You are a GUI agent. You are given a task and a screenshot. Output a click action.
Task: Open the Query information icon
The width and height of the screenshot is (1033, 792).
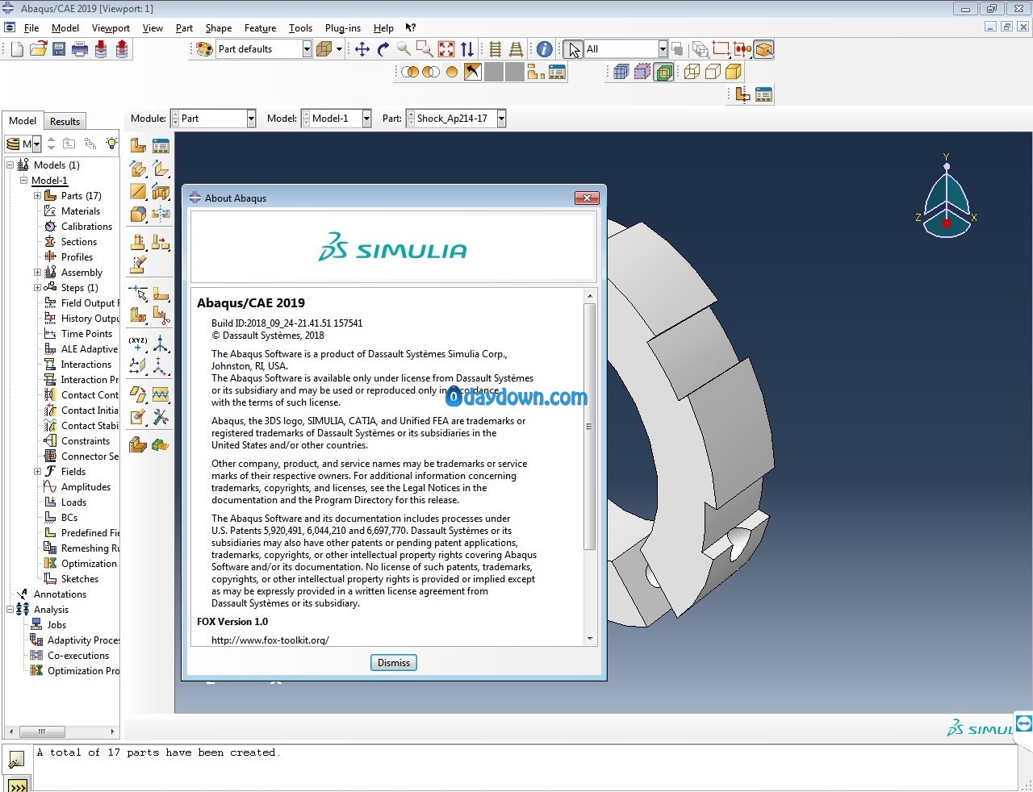(x=545, y=49)
